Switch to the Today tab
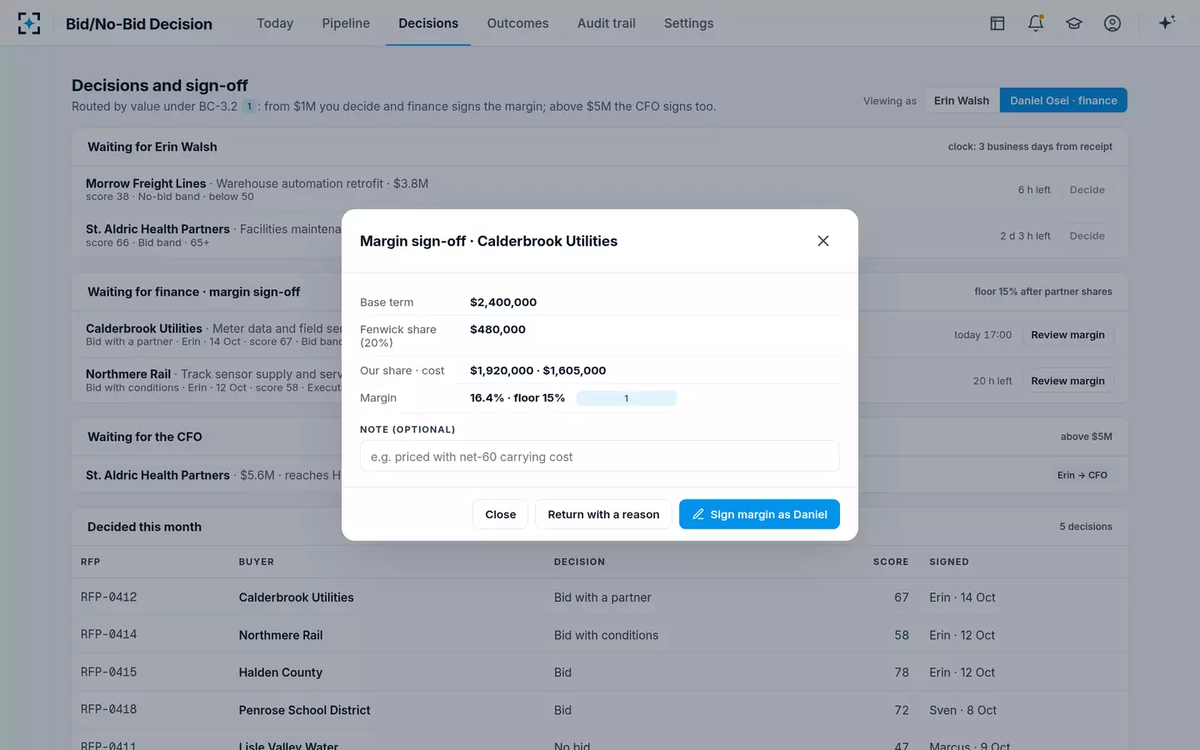The width and height of the screenshot is (1200, 750). point(275,23)
